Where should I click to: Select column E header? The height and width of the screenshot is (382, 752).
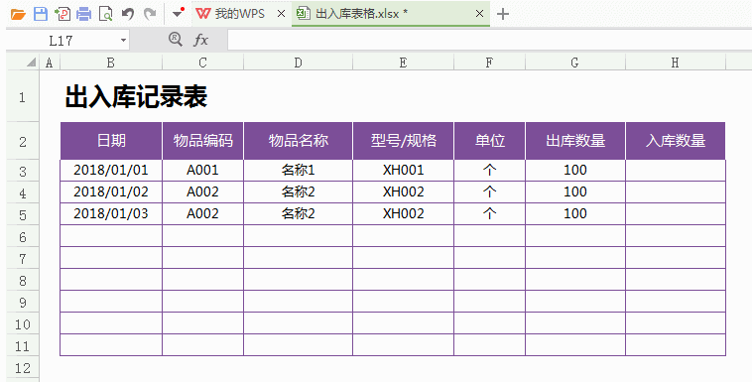click(x=404, y=63)
